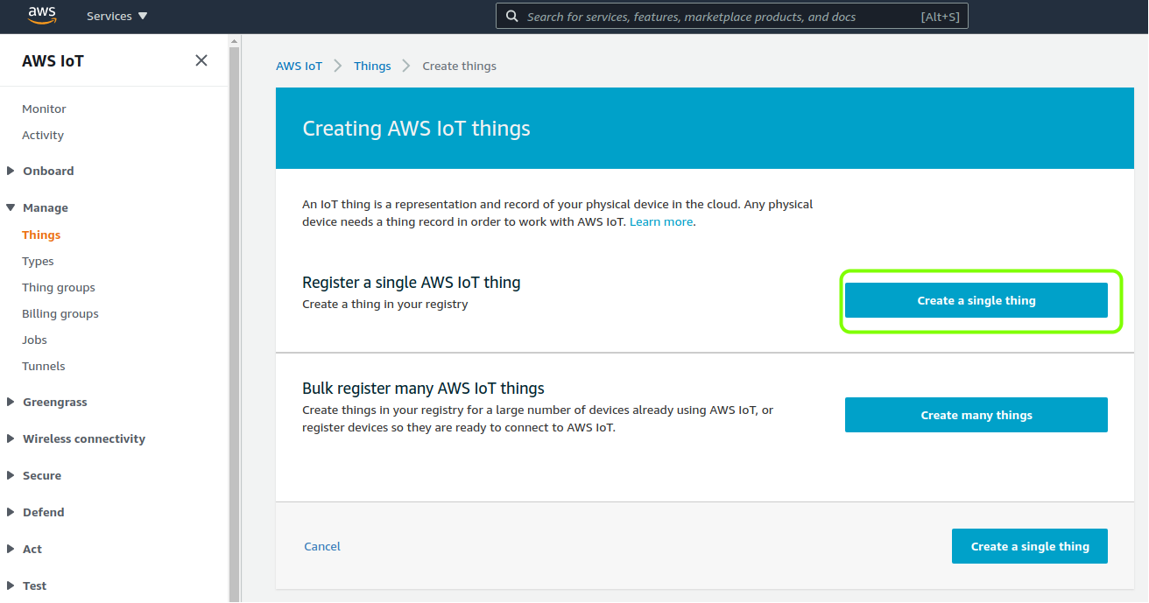1149x603 pixels.
Task: Click the bottom Create a single thing button
Action: point(1030,546)
